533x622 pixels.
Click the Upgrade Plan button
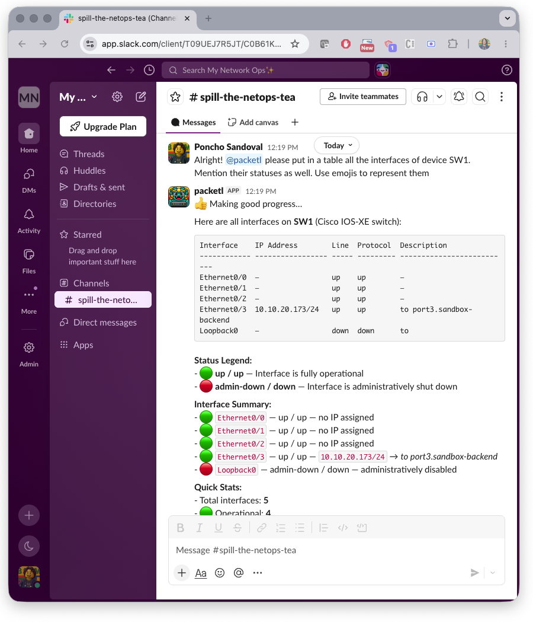(103, 126)
